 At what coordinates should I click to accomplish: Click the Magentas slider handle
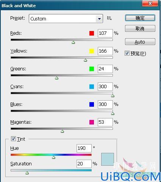coord(63,131)
